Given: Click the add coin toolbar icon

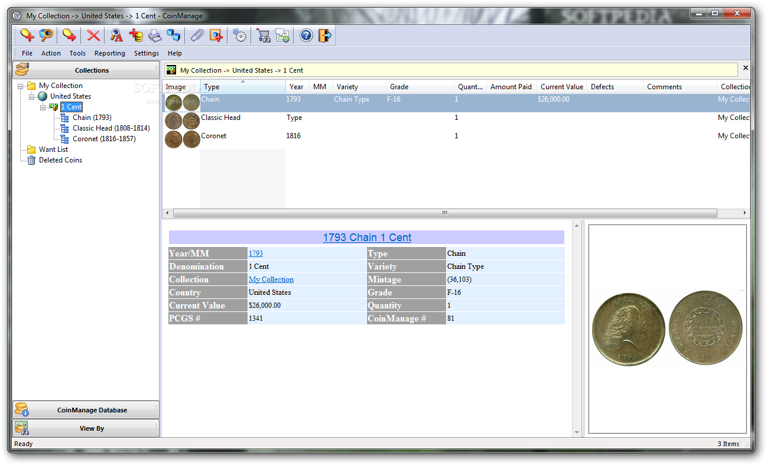Looking at the screenshot, I should pos(27,35).
